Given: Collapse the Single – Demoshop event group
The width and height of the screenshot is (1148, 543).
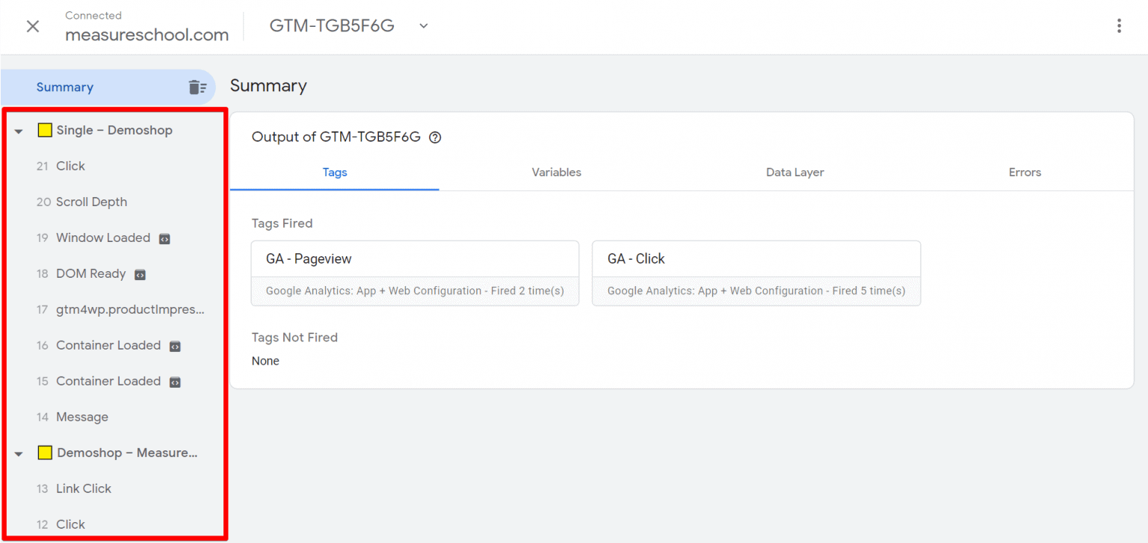Looking at the screenshot, I should tap(18, 129).
